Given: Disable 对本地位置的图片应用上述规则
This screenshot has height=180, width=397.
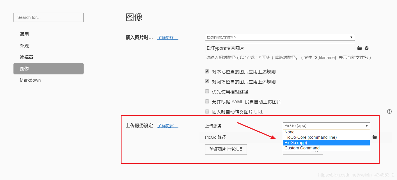Looking at the screenshot, I should (x=207, y=71).
